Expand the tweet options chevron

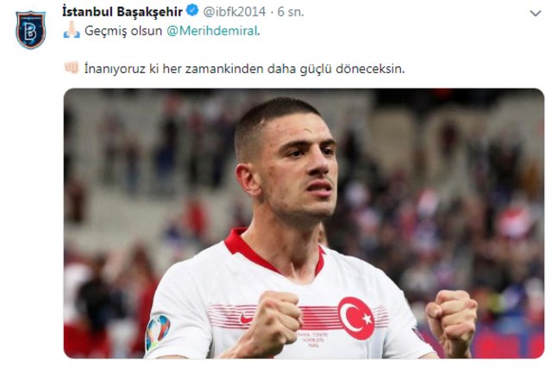[x=536, y=14]
